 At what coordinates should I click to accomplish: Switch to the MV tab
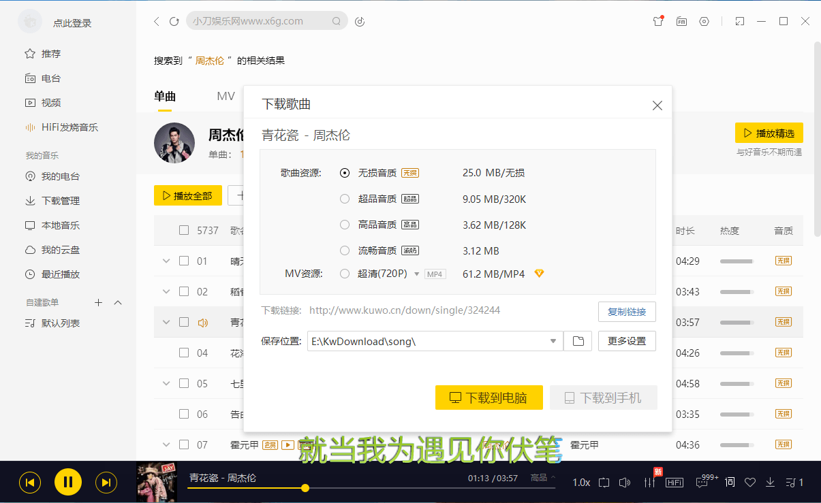pos(226,96)
